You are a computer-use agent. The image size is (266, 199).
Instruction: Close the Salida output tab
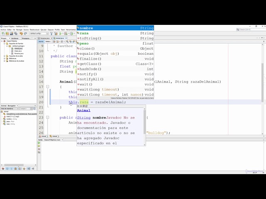click(62, 140)
